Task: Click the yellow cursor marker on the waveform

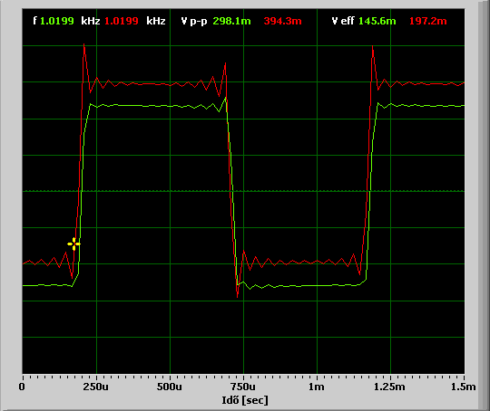Action: pyautogui.click(x=73, y=244)
